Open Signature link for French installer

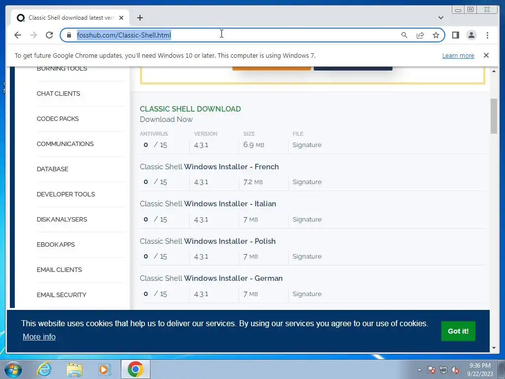point(307,182)
